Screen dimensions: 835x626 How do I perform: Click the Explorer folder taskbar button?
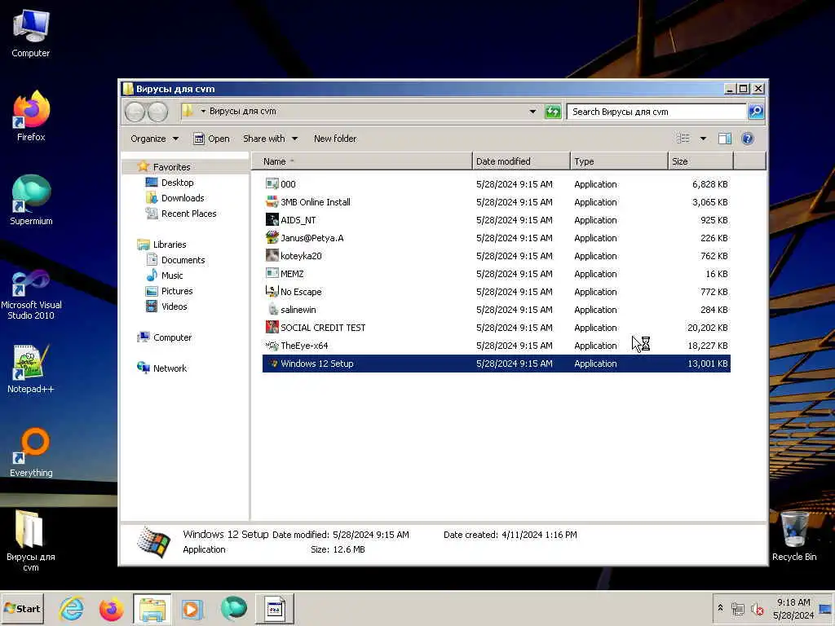[x=152, y=609]
